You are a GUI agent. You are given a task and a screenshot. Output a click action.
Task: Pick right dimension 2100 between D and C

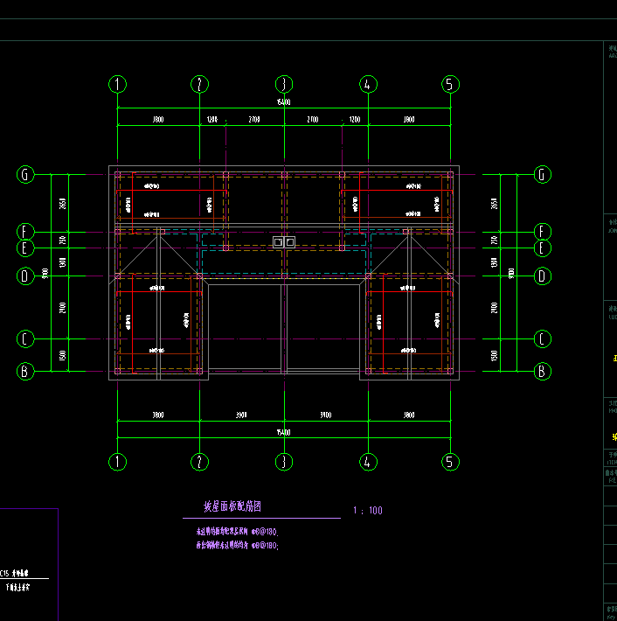[x=494, y=308]
